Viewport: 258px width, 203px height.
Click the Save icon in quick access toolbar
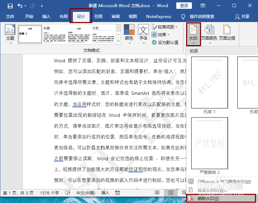(10, 6)
